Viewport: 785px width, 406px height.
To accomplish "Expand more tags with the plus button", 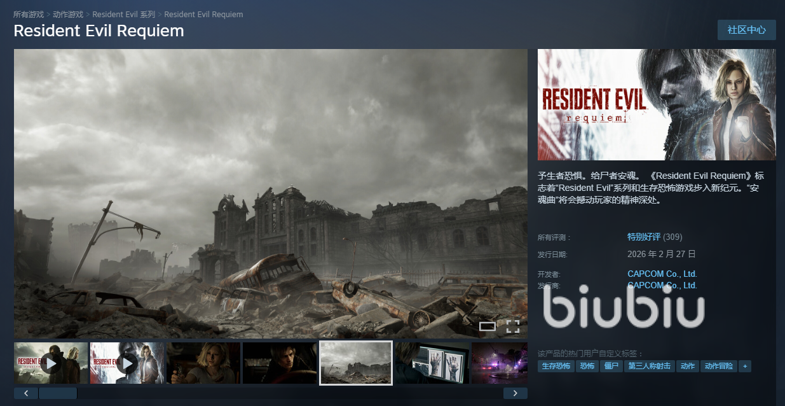I will (x=745, y=367).
